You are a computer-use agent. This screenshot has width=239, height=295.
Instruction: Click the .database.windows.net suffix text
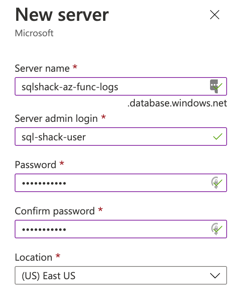point(177,103)
